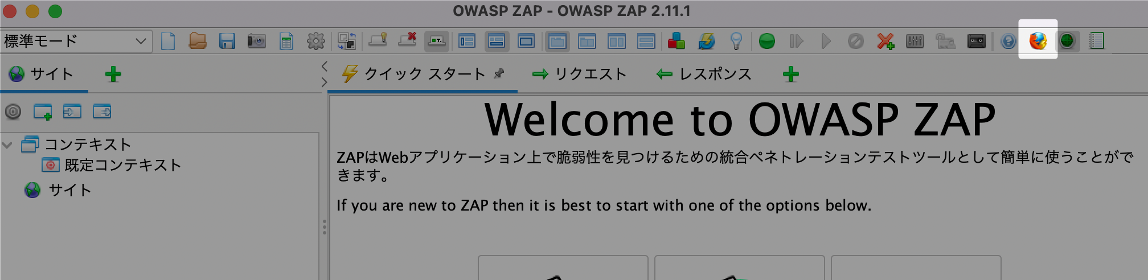Screen dimensions: 1148x280
Task: Click the Continue play arrow icon
Action: coord(826,41)
